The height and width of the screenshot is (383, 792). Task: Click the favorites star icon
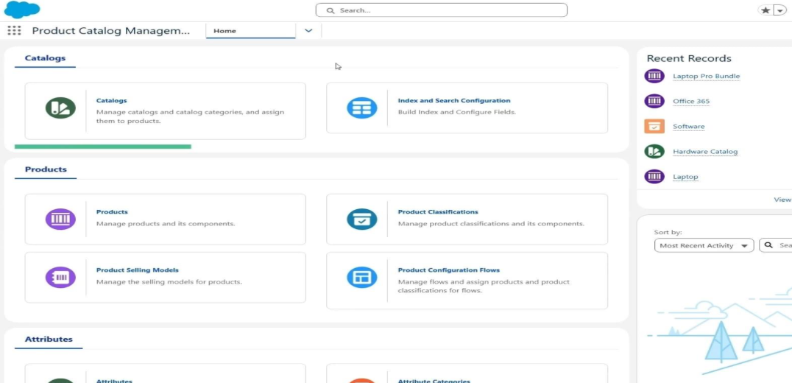click(x=766, y=10)
